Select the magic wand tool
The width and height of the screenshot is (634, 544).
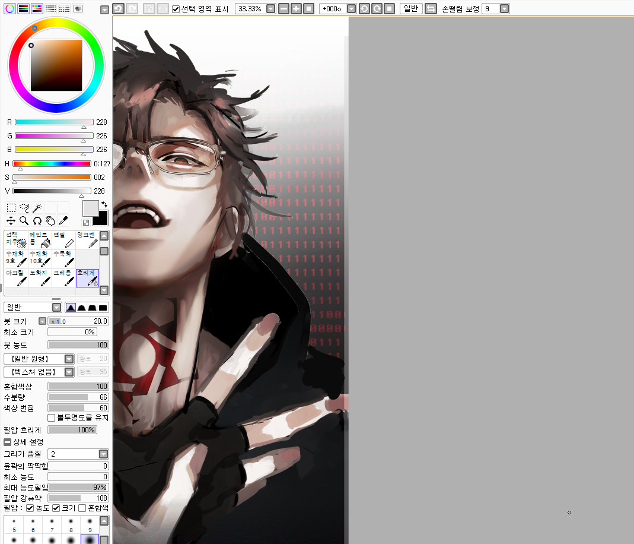click(37, 208)
